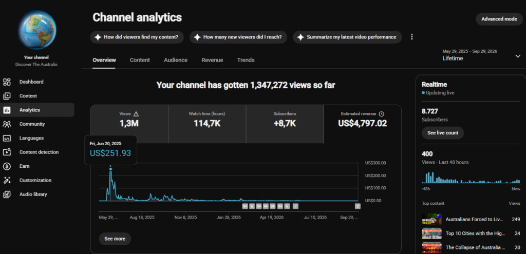Click the Earn menu label
526x254 pixels.
(24, 166)
